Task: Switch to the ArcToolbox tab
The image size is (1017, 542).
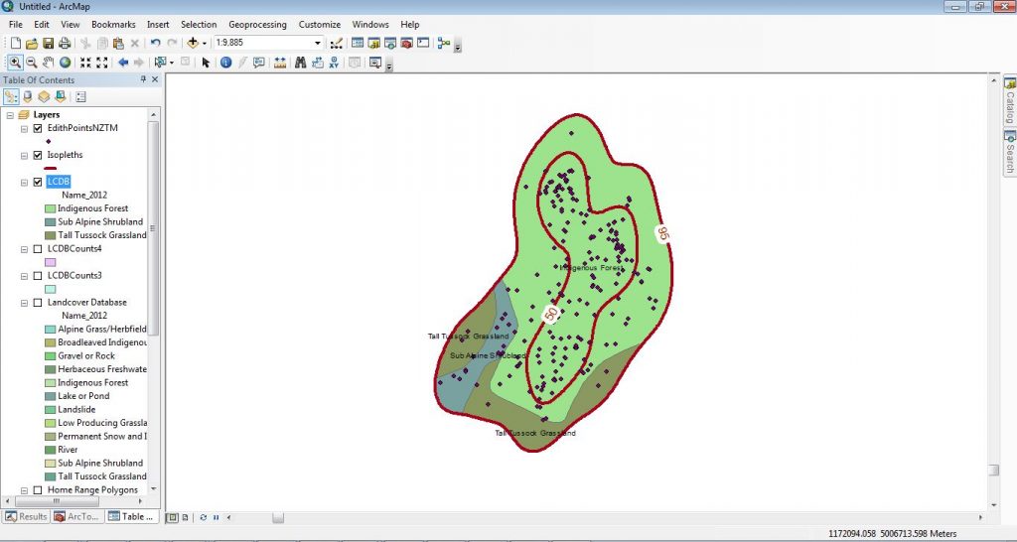Action: pos(76,517)
